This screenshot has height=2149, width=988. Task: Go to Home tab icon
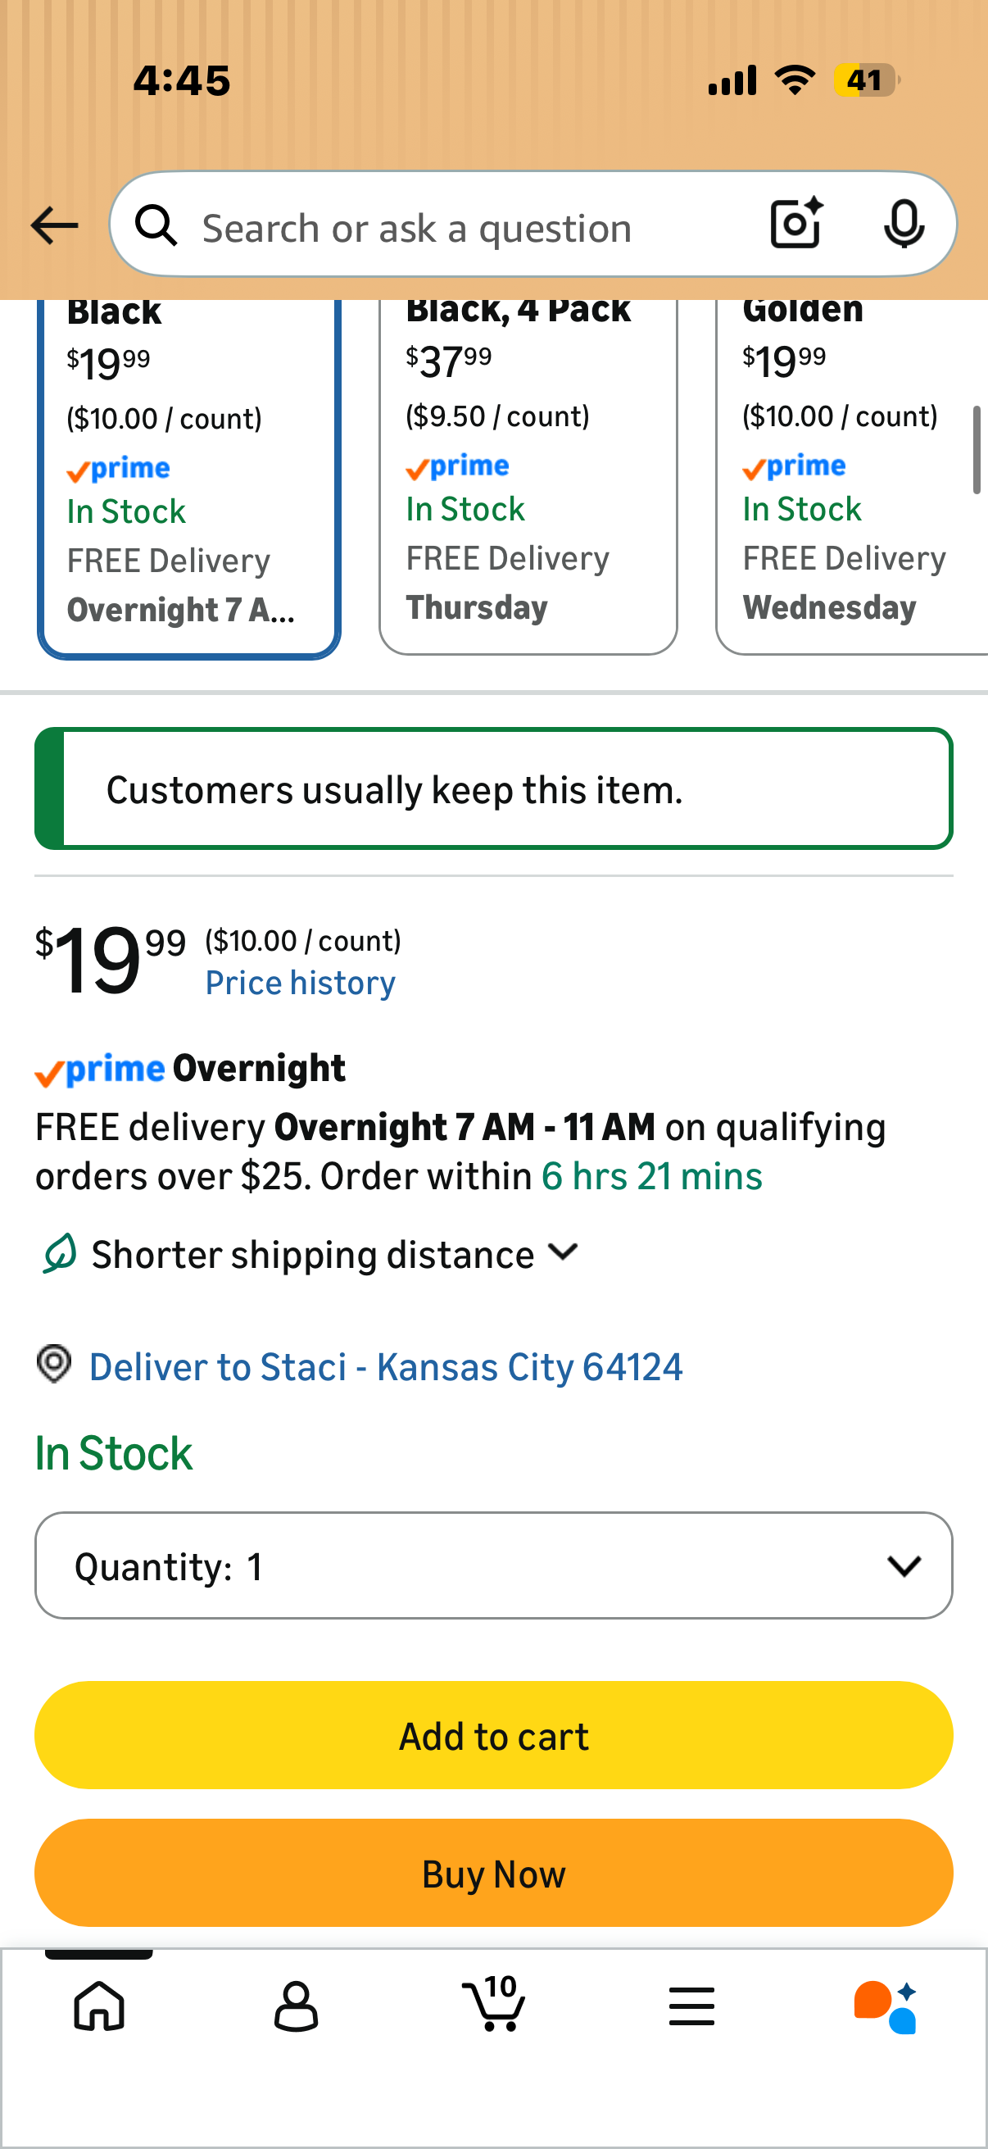(x=99, y=2006)
